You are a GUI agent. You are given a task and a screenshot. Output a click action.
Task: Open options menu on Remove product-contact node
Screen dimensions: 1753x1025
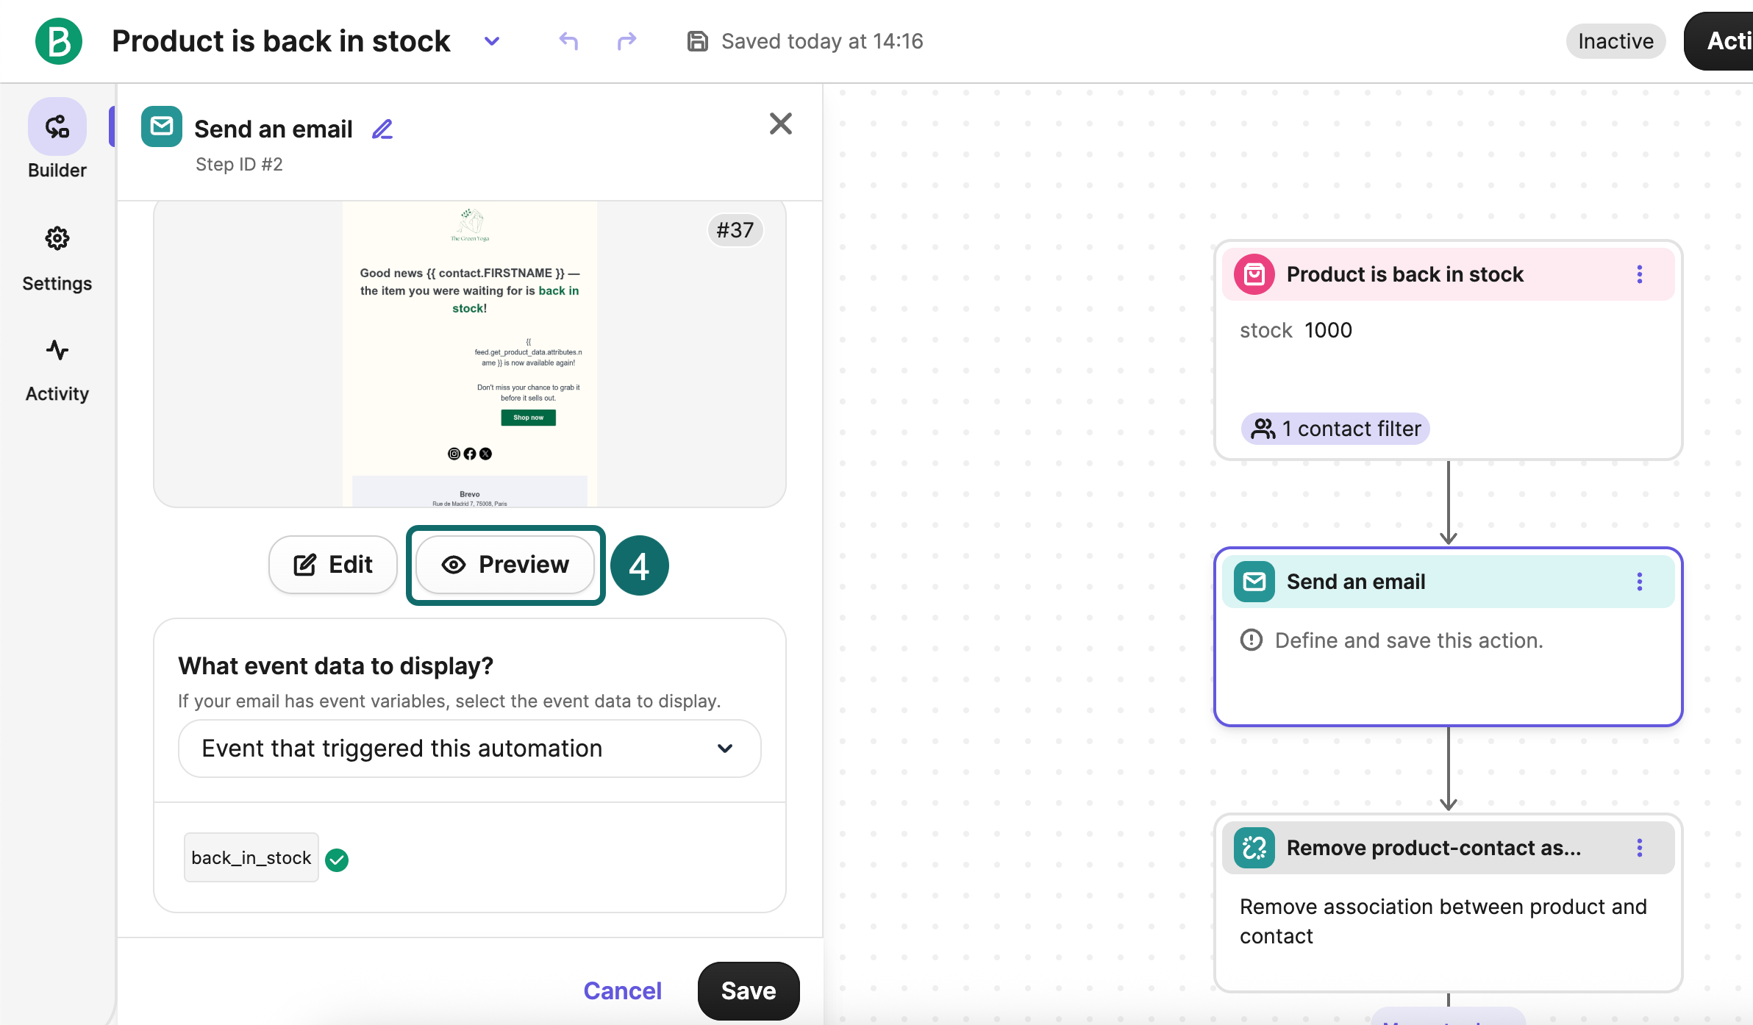click(x=1639, y=848)
